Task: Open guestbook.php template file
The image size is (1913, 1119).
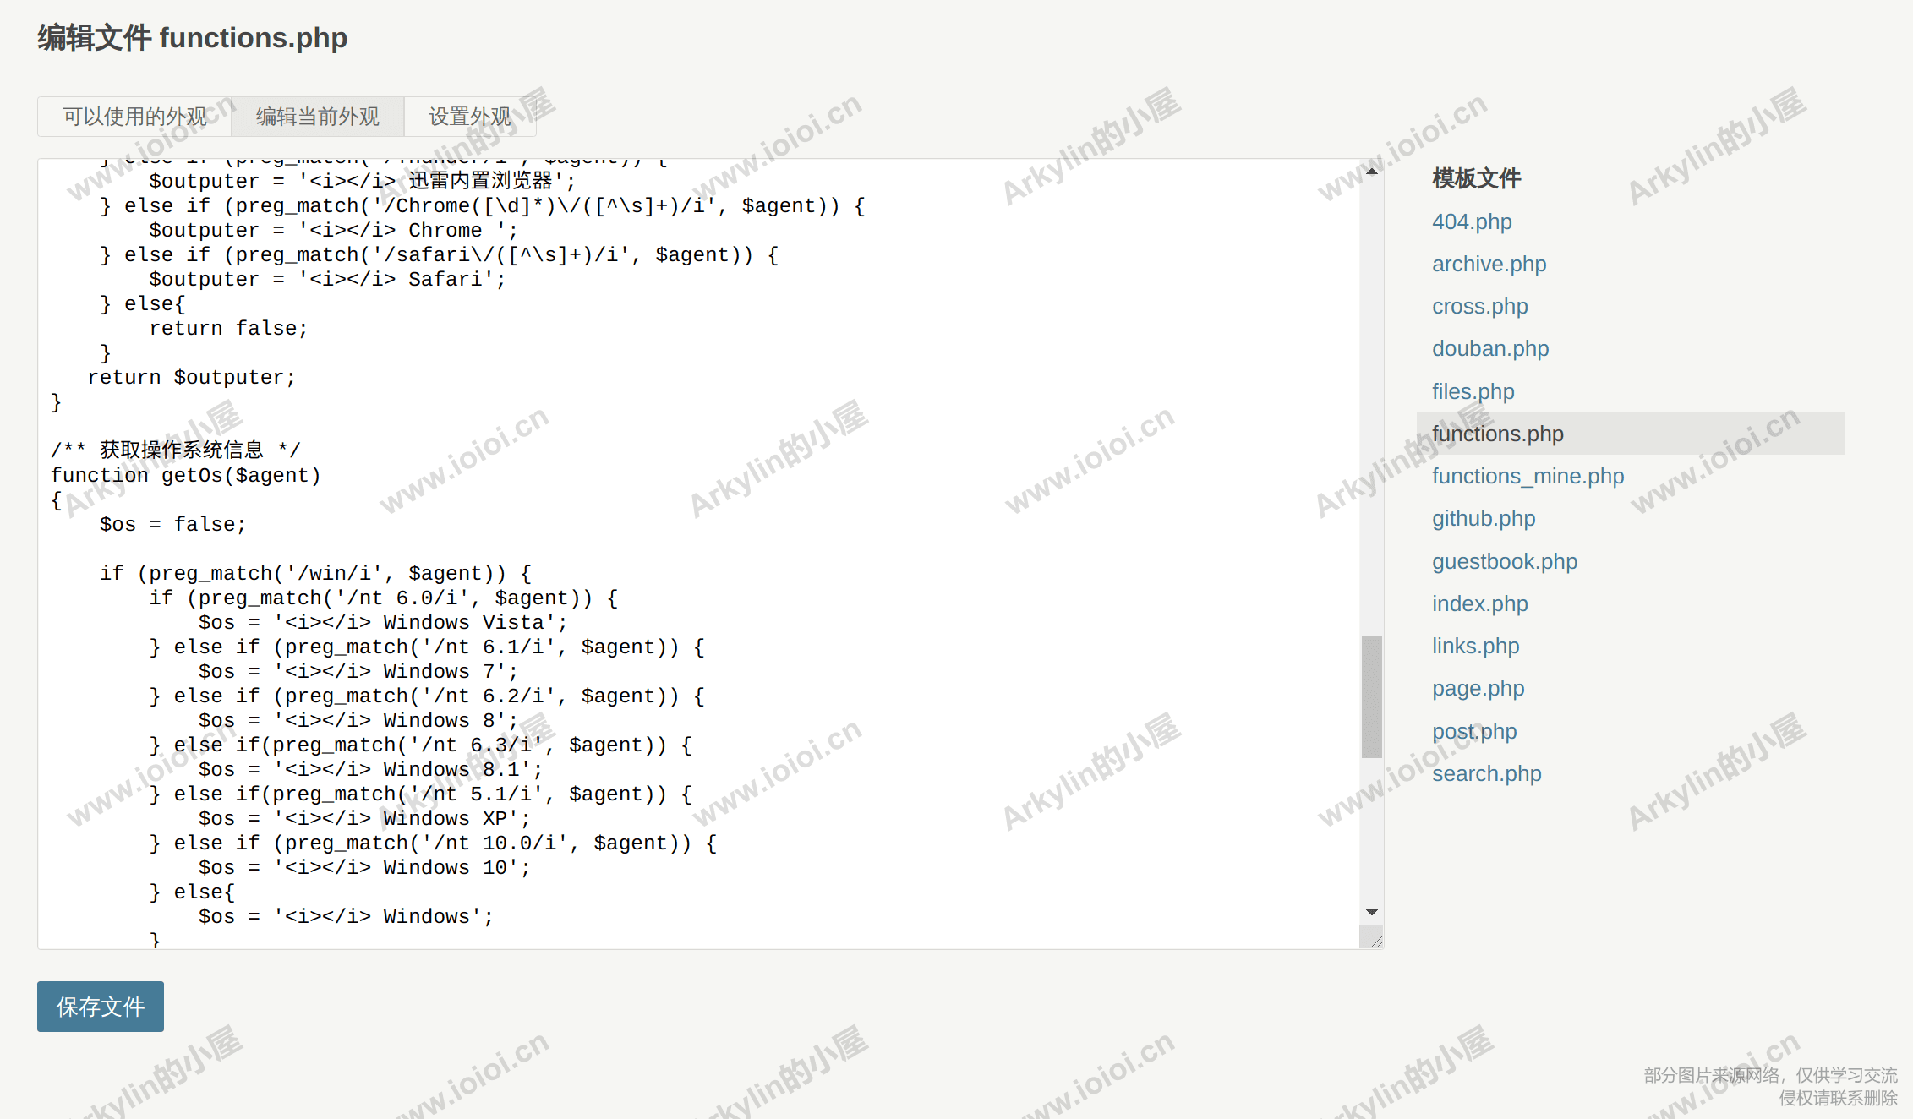Action: pyautogui.click(x=1505, y=561)
